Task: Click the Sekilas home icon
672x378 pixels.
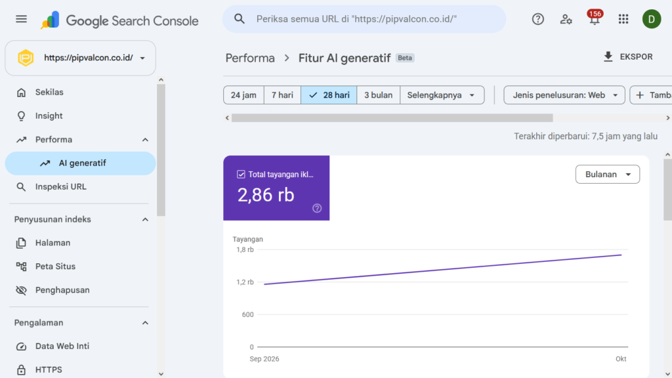Action: point(21,93)
